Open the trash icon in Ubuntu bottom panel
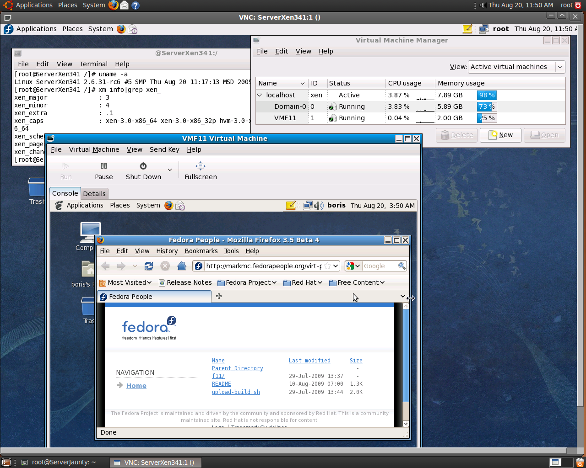 tap(580, 462)
